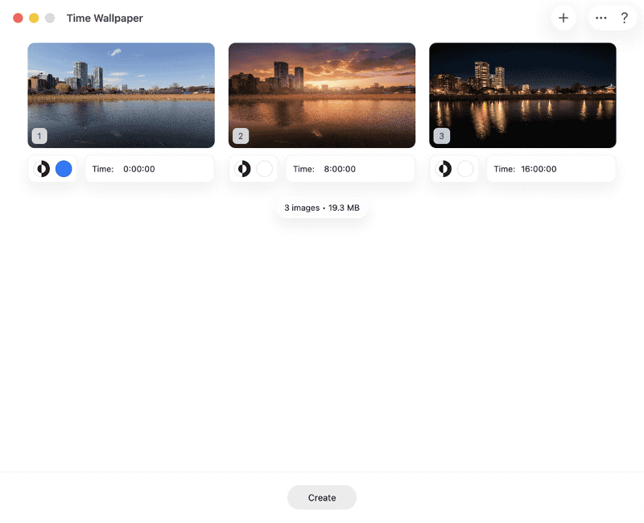Toggle appearance icon for image 3
Image resolution: width=644 pixels, height=523 pixels.
pyautogui.click(x=444, y=169)
